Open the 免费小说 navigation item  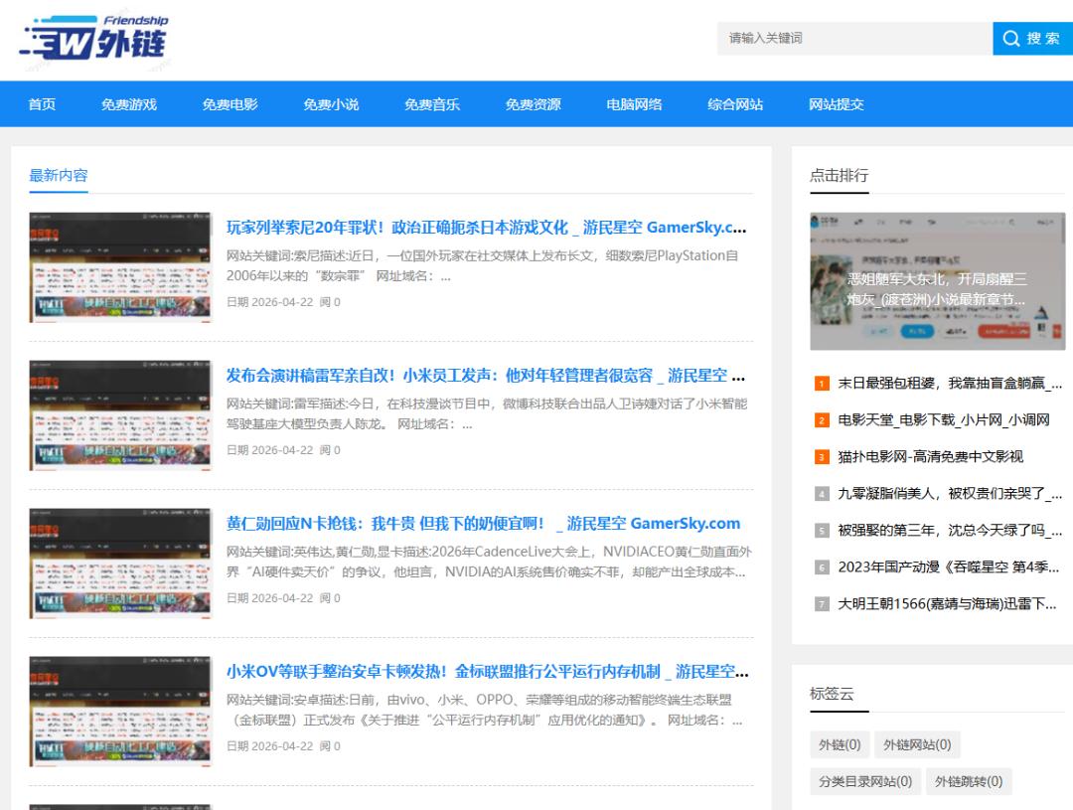click(331, 104)
